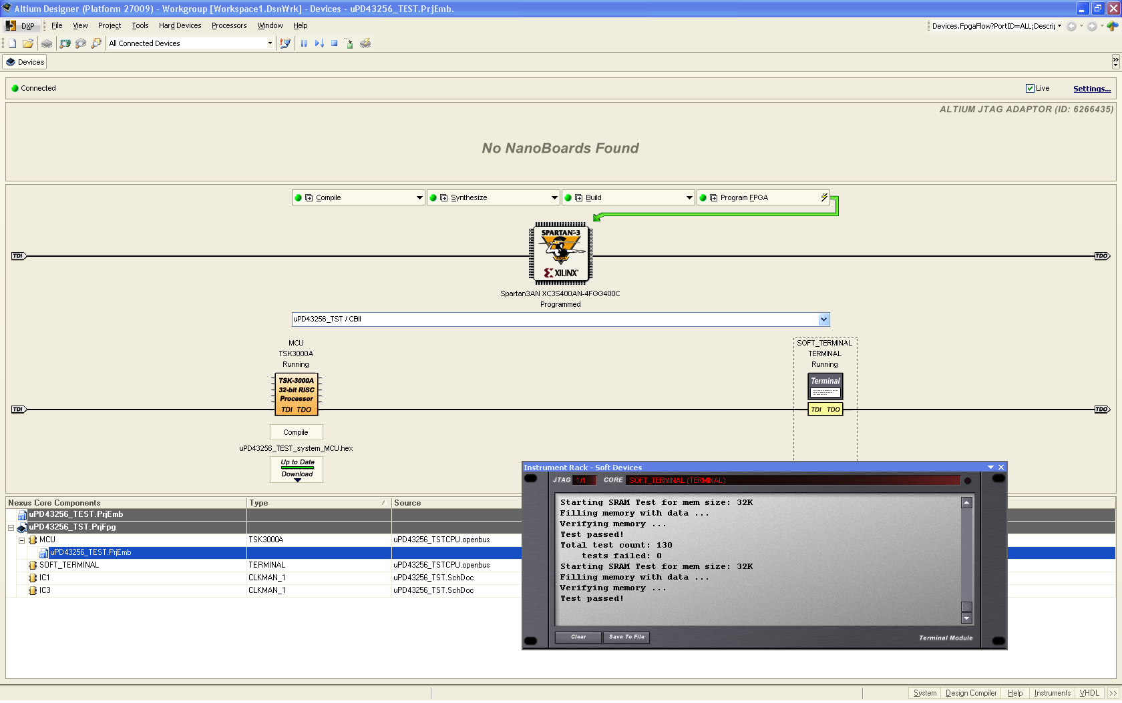1122x703 pixels.
Task: Click the terminal scroll up arrow
Action: (966, 503)
